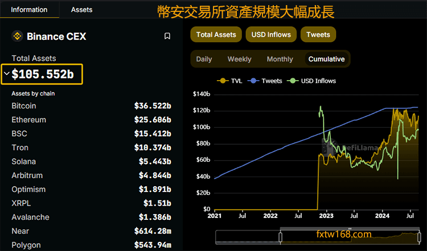Enable the Total Assets chart button

[x=216, y=35]
